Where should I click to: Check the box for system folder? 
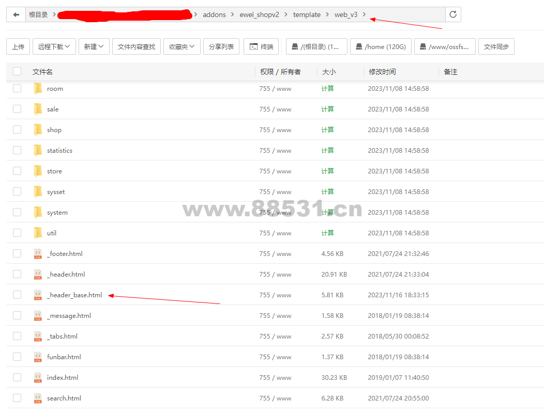[x=17, y=212]
